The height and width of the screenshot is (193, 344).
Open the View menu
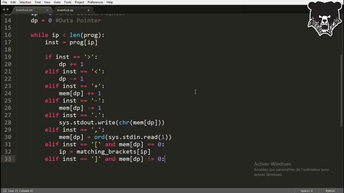click(47, 2)
